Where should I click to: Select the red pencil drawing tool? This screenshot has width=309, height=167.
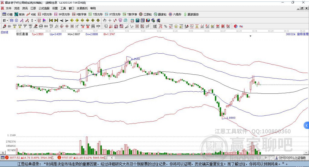pyautogui.click(x=4, y=27)
